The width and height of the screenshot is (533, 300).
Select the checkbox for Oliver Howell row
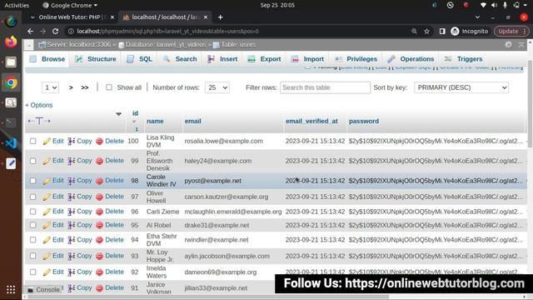[33, 197]
